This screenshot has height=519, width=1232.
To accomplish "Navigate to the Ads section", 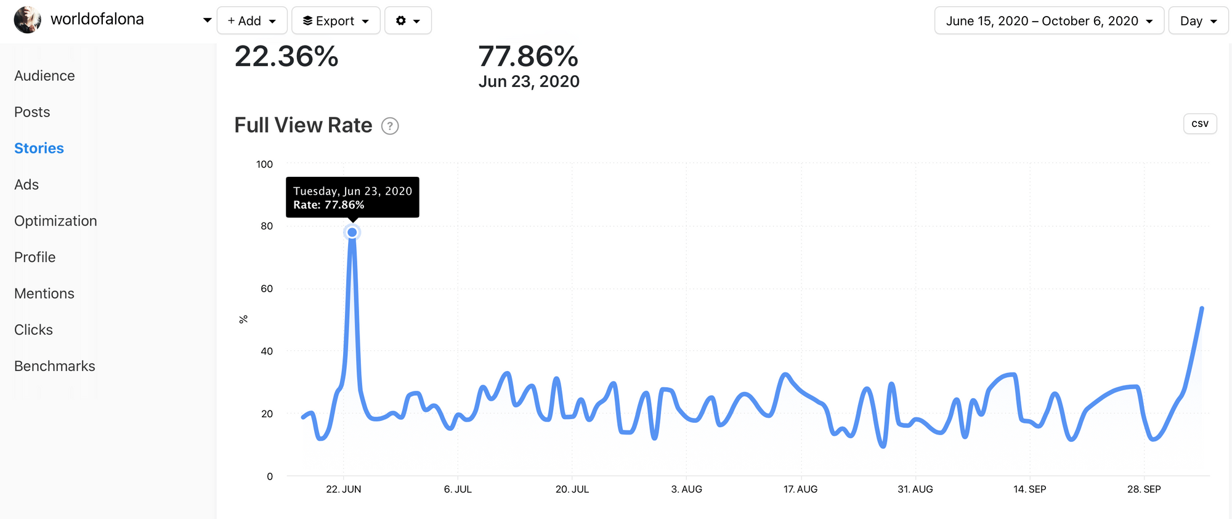I will coord(26,185).
